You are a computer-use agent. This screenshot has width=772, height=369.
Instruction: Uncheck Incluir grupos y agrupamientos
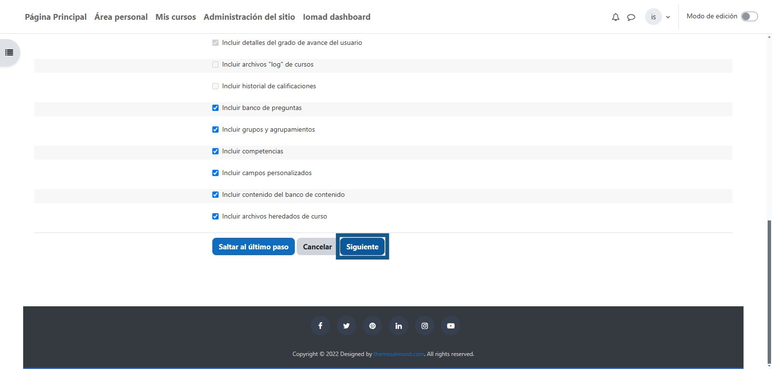click(x=215, y=129)
